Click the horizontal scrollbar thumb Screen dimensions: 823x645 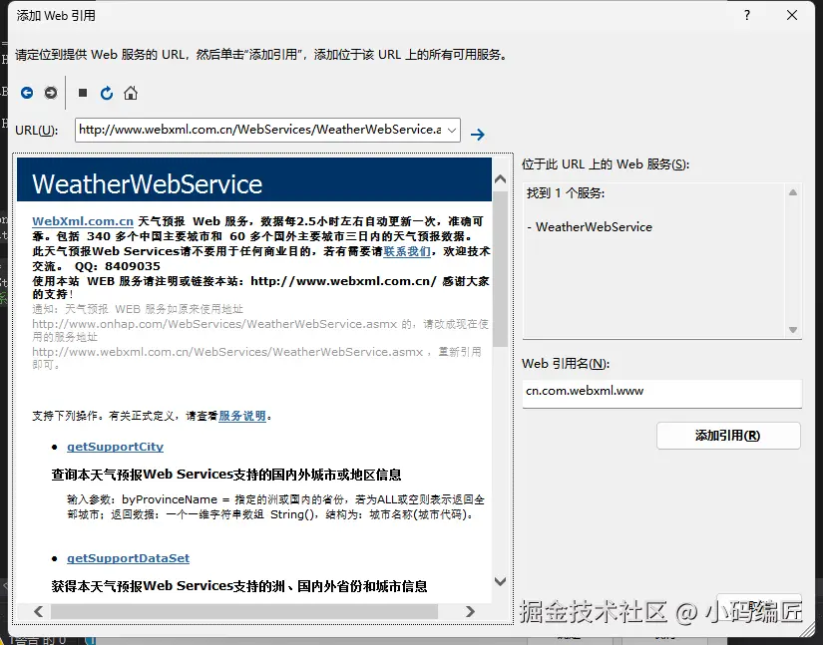pyautogui.click(x=244, y=611)
